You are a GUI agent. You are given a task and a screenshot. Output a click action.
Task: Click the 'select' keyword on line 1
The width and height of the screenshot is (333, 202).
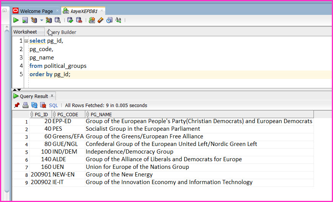38,41
